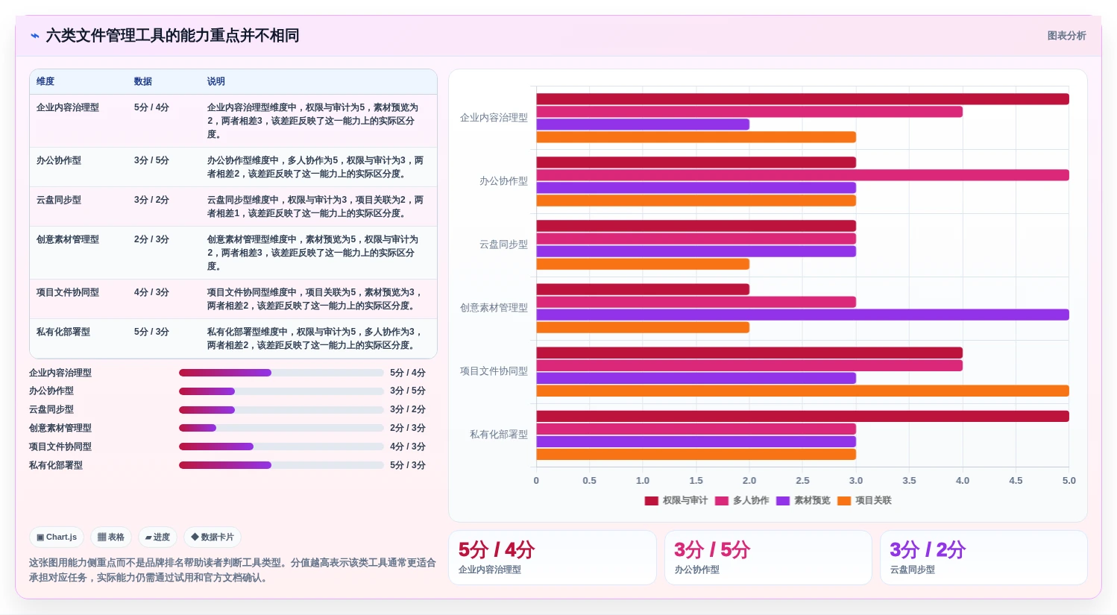Select the 数据卡片 tag chip
The width and height of the screenshot is (1117, 615).
pos(213,537)
